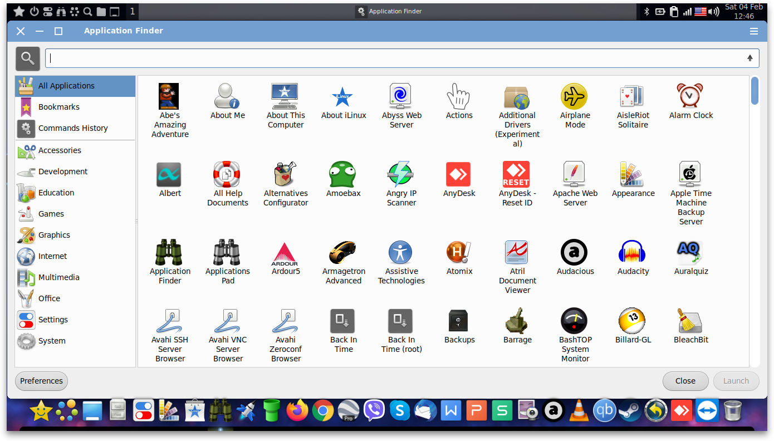Open the clock showing Sat 04 Feb

[744, 12]
